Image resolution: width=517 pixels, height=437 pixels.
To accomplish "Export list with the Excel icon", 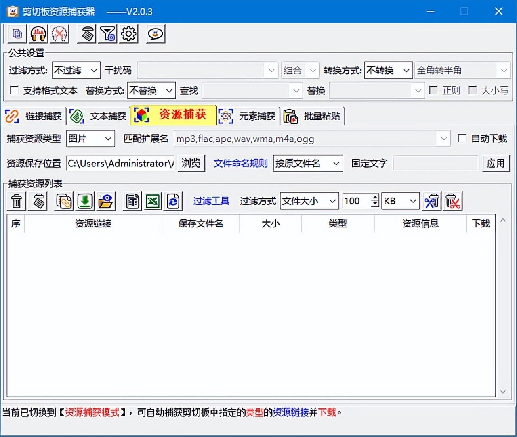I will pos(153,201).
